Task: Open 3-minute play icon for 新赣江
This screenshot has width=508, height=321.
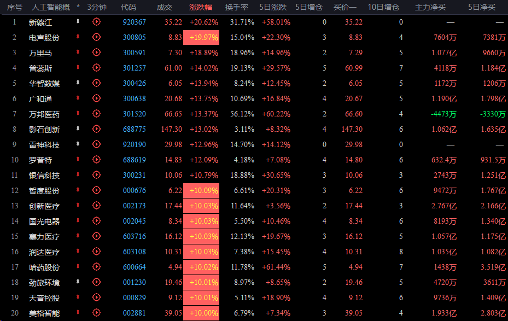Action: (97, 22)
